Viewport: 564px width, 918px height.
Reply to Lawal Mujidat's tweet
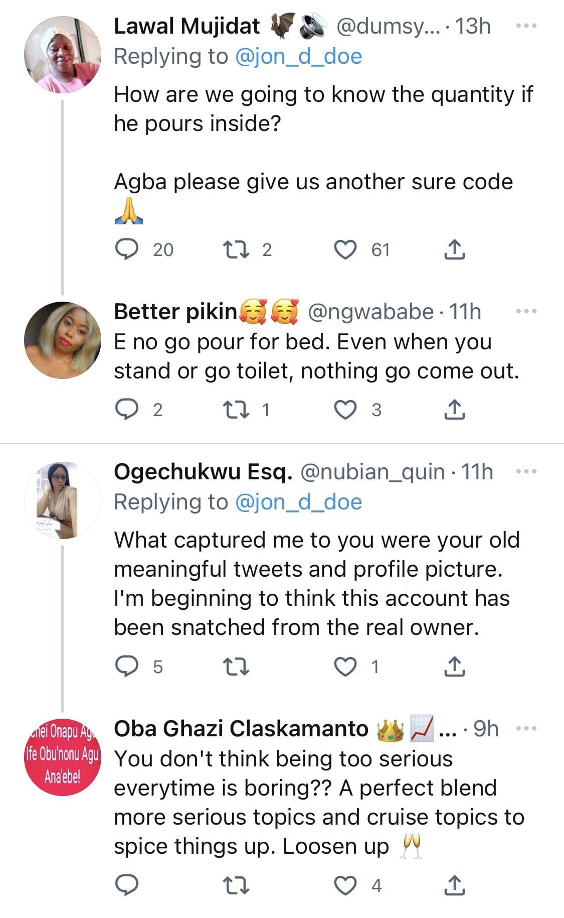(x=127, y=249)
